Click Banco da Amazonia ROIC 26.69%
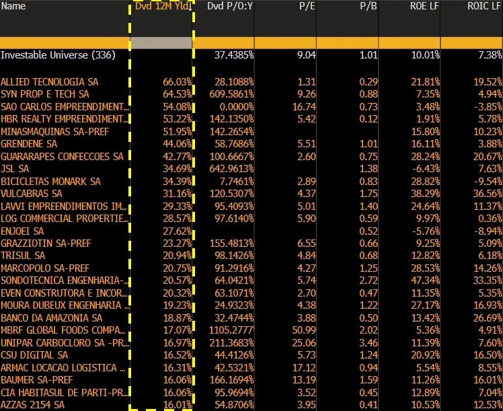This screenshot has height=411, width=503. (488, 318)
